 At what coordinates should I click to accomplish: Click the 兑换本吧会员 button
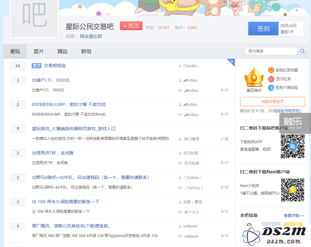(272, 102)
